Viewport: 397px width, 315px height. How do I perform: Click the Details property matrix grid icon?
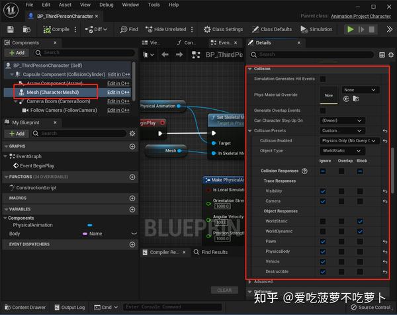382,55
